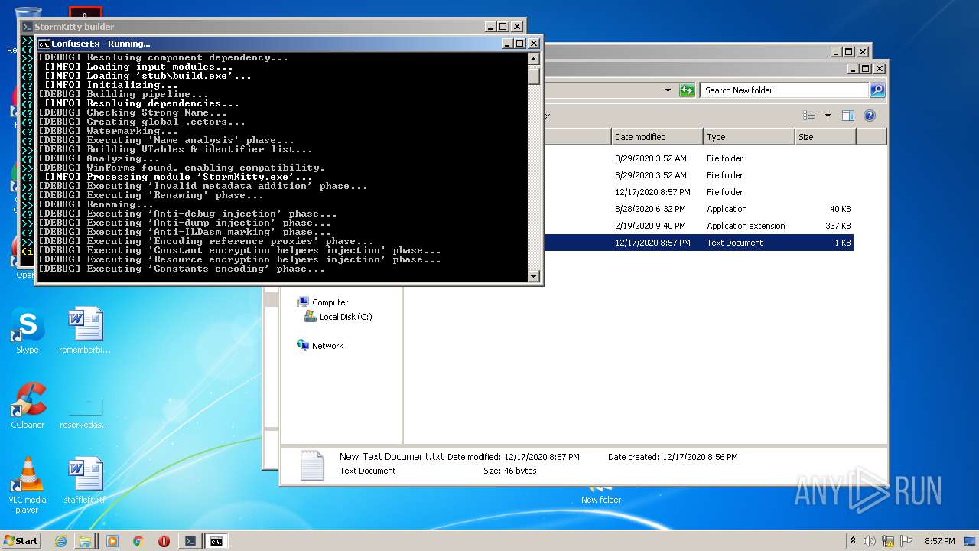Open Windows Explorer taskbar button

click(x=85, y=541)
